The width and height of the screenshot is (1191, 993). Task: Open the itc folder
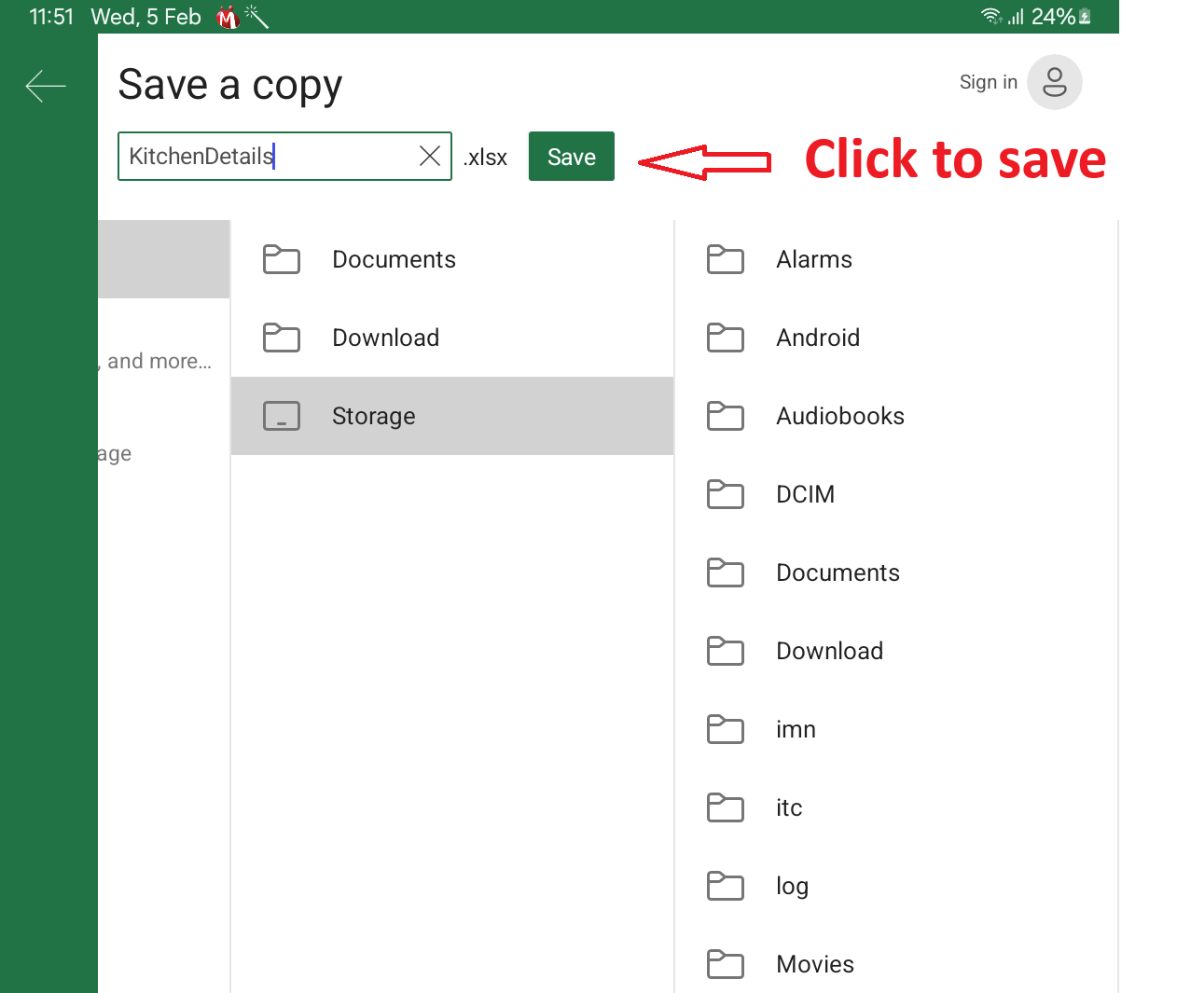[x=895, y=807]
